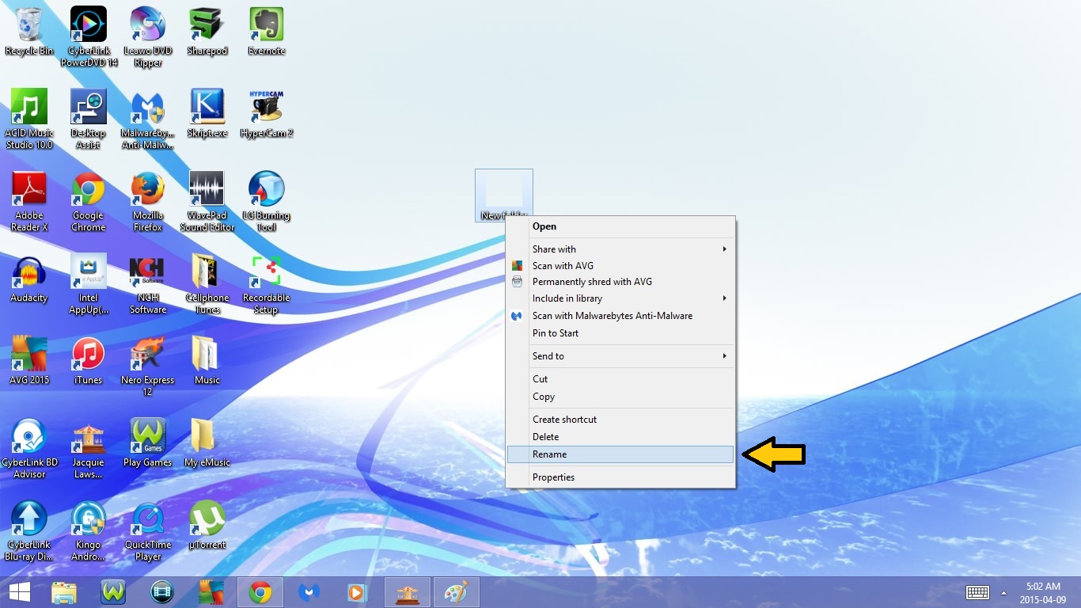
Task: Select the Recordable Setup shortcut
Action: click(x=267, y=283)
